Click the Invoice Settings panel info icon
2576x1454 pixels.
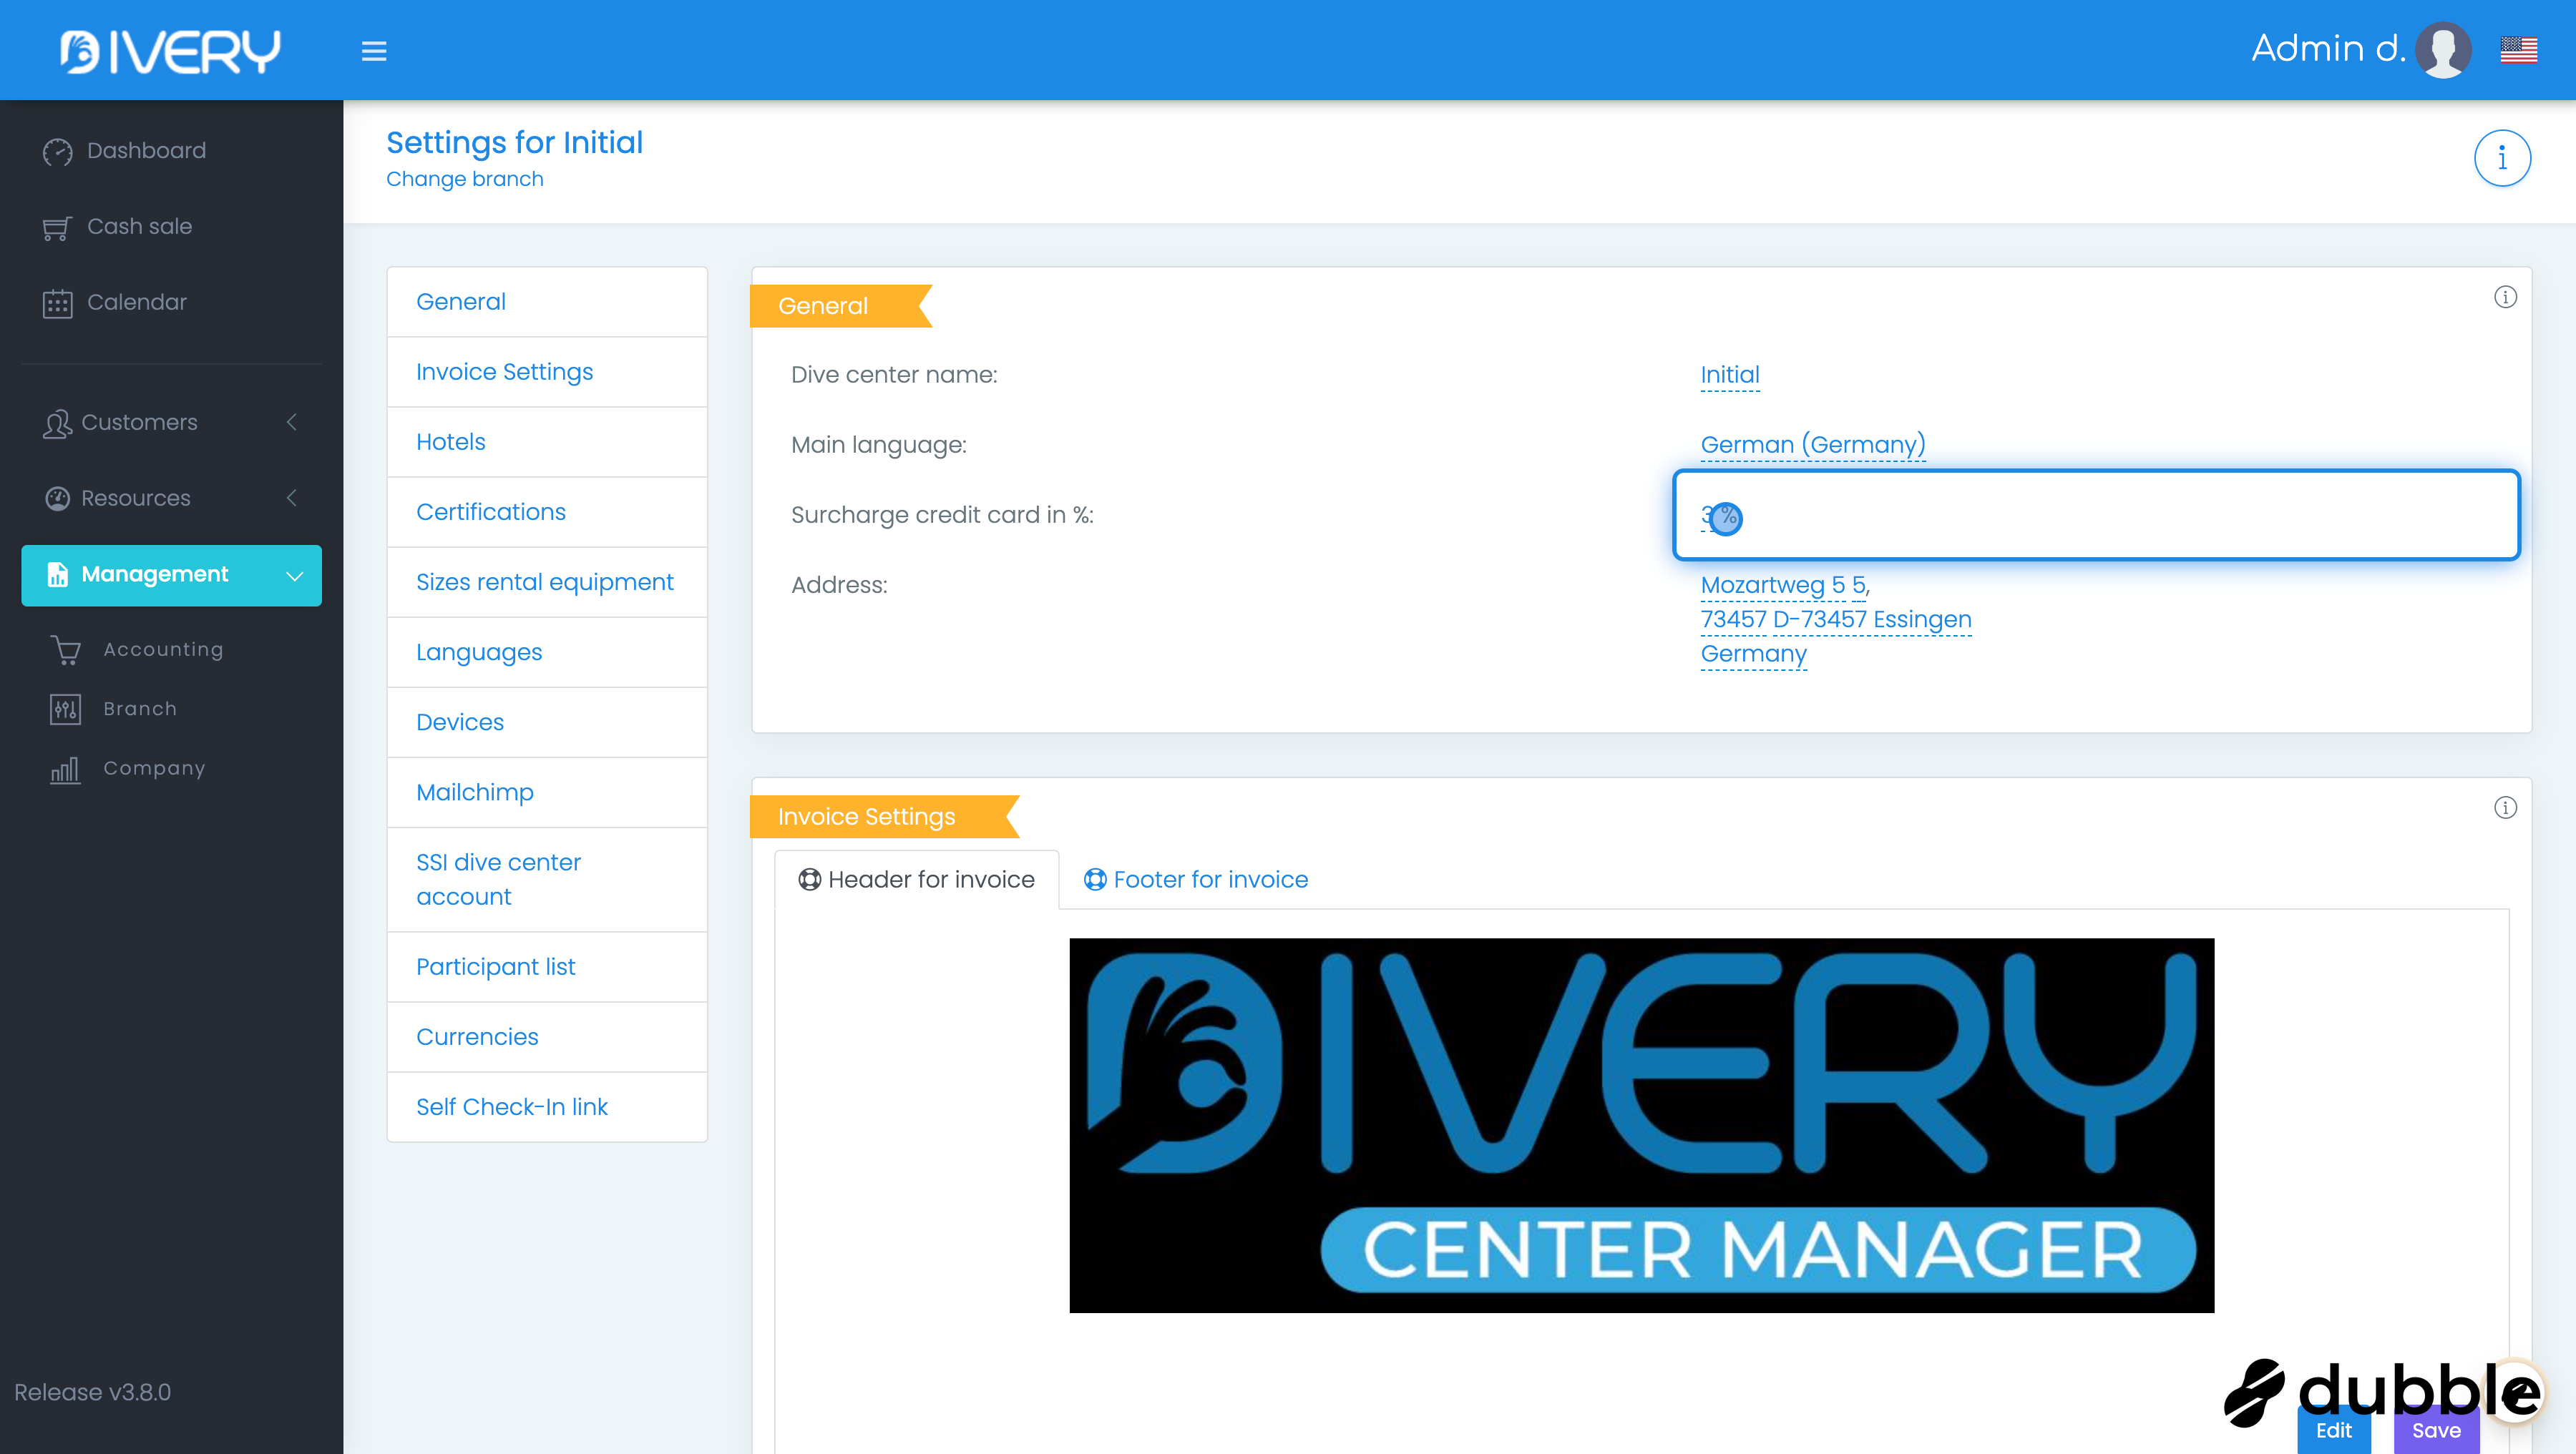click(x=2505, y=807)
